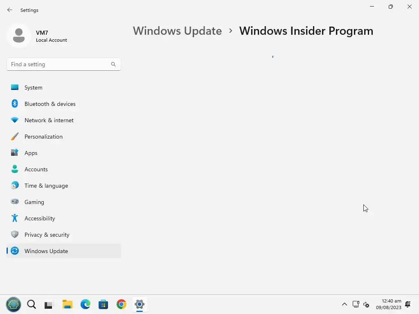Screen dimensions: 419x314
Task: Go to Privacy & security settings
Action: tap(63, 235)
